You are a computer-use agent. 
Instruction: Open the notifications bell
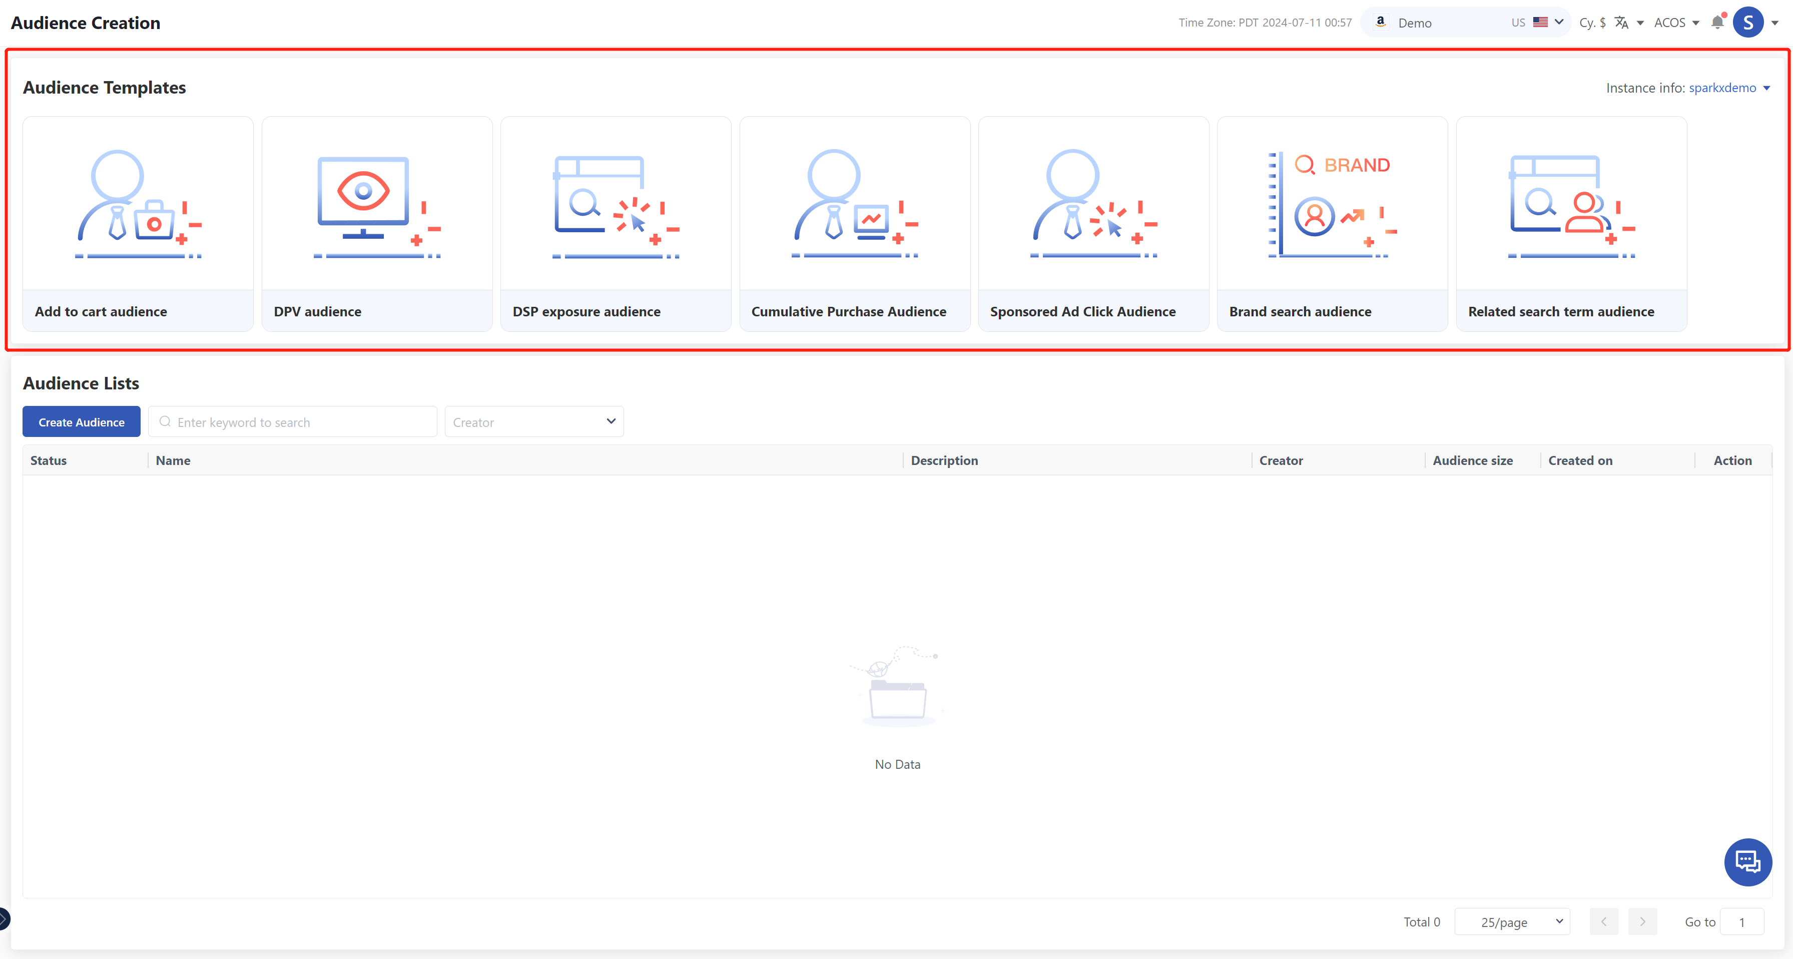[x=1717, y=22]
